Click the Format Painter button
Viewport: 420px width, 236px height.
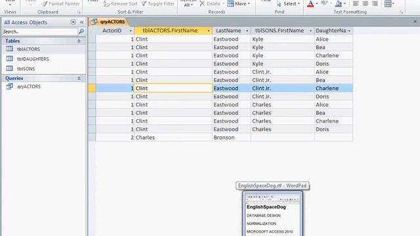[x=60, y=4]
